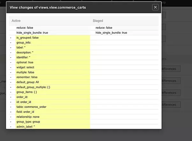Screen dimensions: 192x141
Task: Click the 'remember: false' removed line
Action: click(x=27, y=77)
